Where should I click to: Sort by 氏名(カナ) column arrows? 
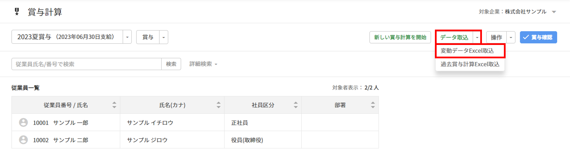(219, 105)
